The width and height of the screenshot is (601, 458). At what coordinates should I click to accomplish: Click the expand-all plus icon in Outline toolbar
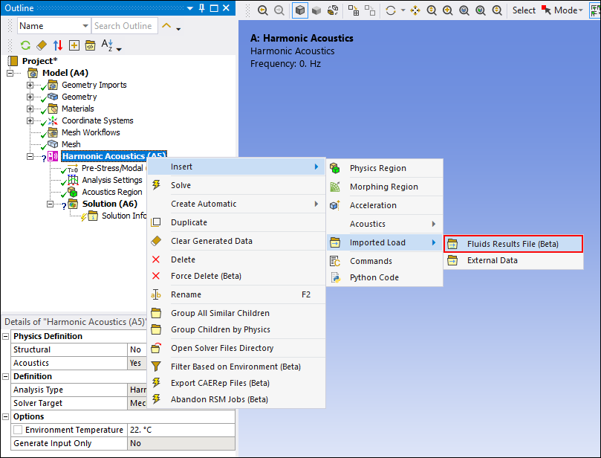click(x=74, y=45)
